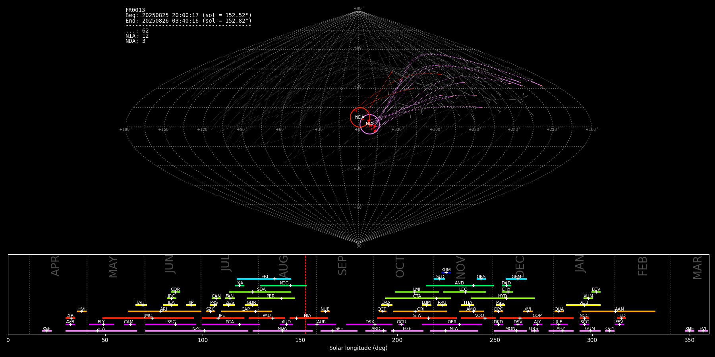Click the HYD shower bar

point(502,298)
